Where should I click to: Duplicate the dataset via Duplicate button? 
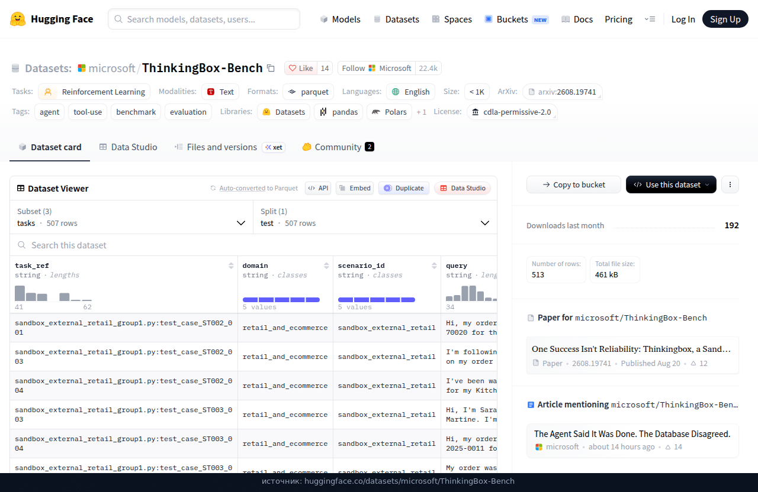point(404,188)
